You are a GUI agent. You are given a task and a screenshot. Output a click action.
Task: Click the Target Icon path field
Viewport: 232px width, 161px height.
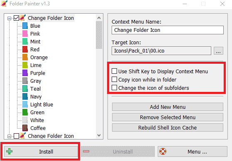(x=161, y=51)
